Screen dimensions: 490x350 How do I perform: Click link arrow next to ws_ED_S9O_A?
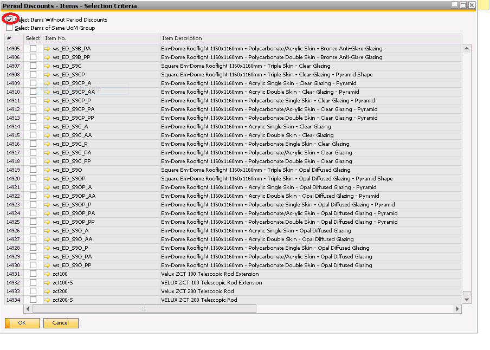pos(47,231)
